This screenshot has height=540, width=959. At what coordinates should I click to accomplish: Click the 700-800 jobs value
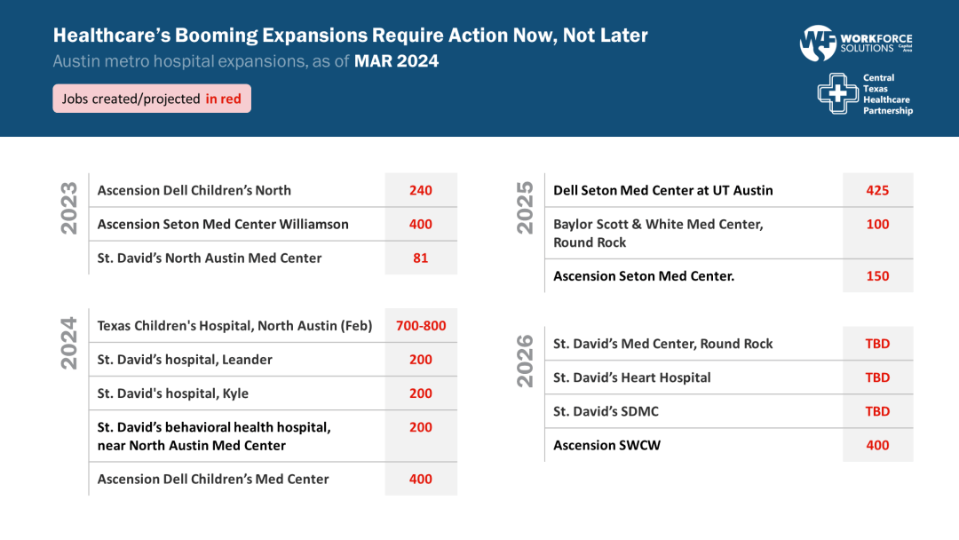coord(421,325)
